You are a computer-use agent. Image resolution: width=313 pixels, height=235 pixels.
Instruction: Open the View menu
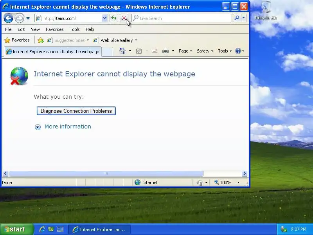coord(35,29)
